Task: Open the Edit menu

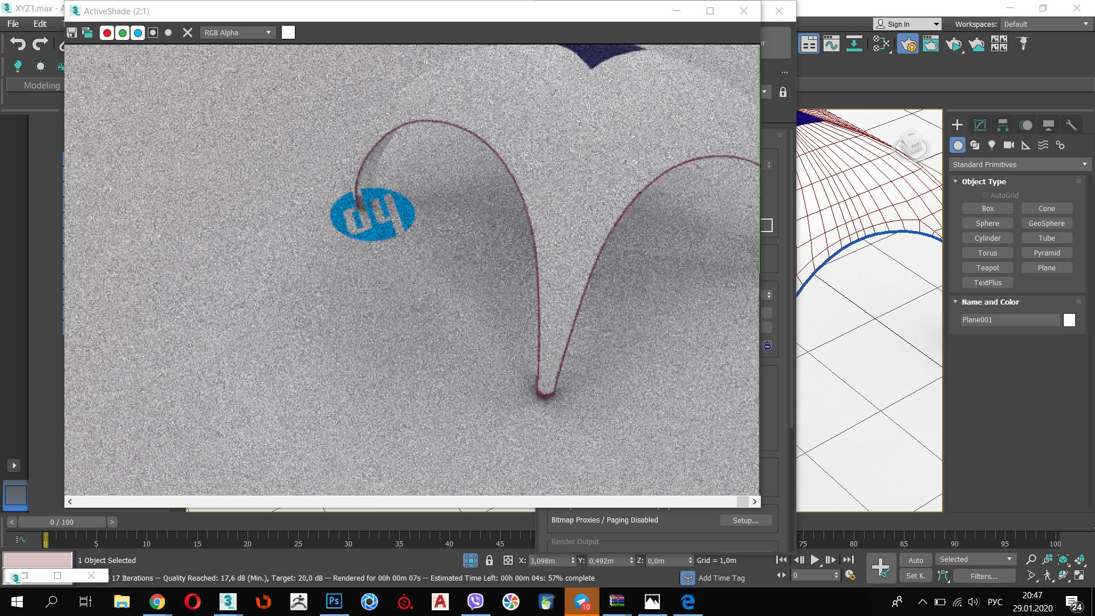Action: tap(40, 24)
